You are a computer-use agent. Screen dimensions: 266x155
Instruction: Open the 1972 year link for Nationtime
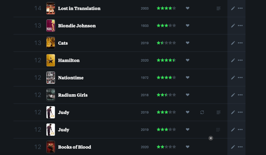(x=145, y=78)
